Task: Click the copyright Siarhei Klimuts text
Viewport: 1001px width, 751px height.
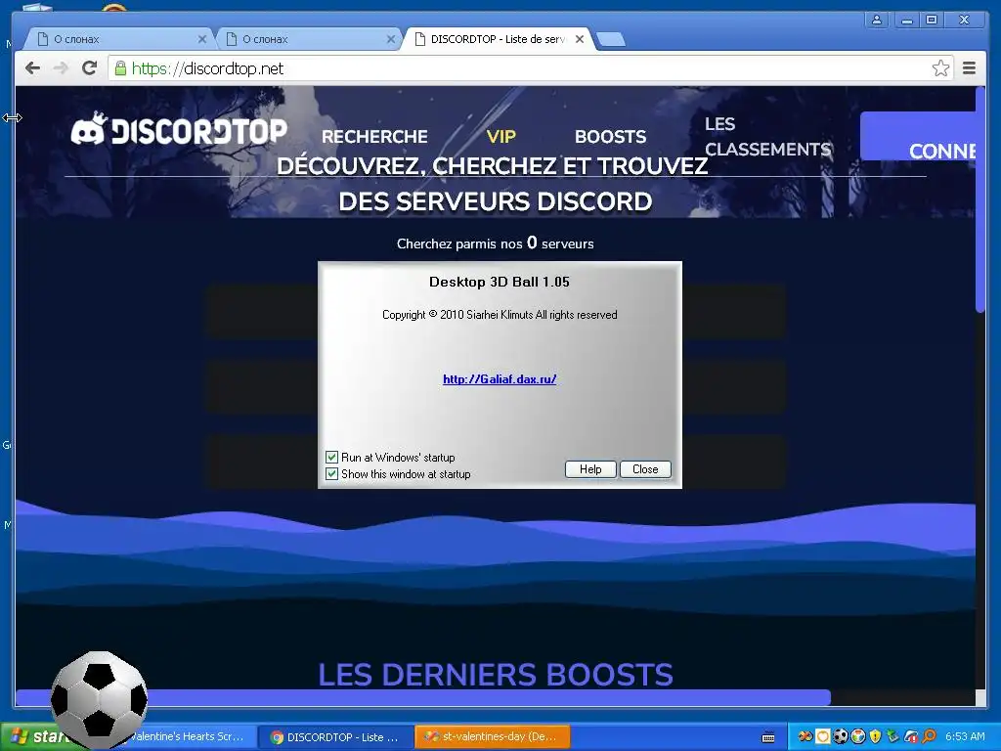Action: coord(500,315)
